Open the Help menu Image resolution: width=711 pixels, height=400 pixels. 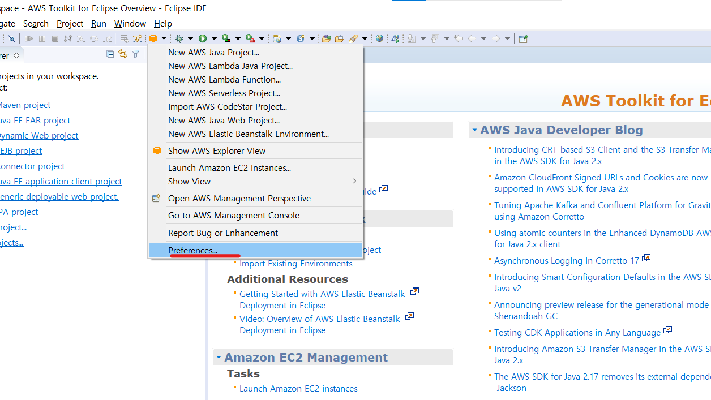163,24
